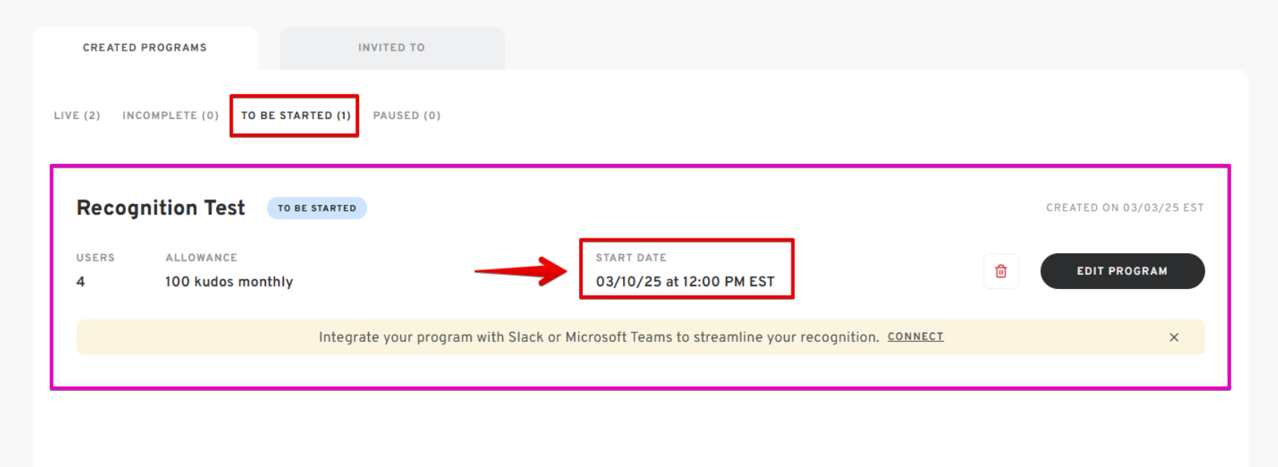Click the Created On 03/03/25 EST text
The image size is (1278, 467).
1124,208
